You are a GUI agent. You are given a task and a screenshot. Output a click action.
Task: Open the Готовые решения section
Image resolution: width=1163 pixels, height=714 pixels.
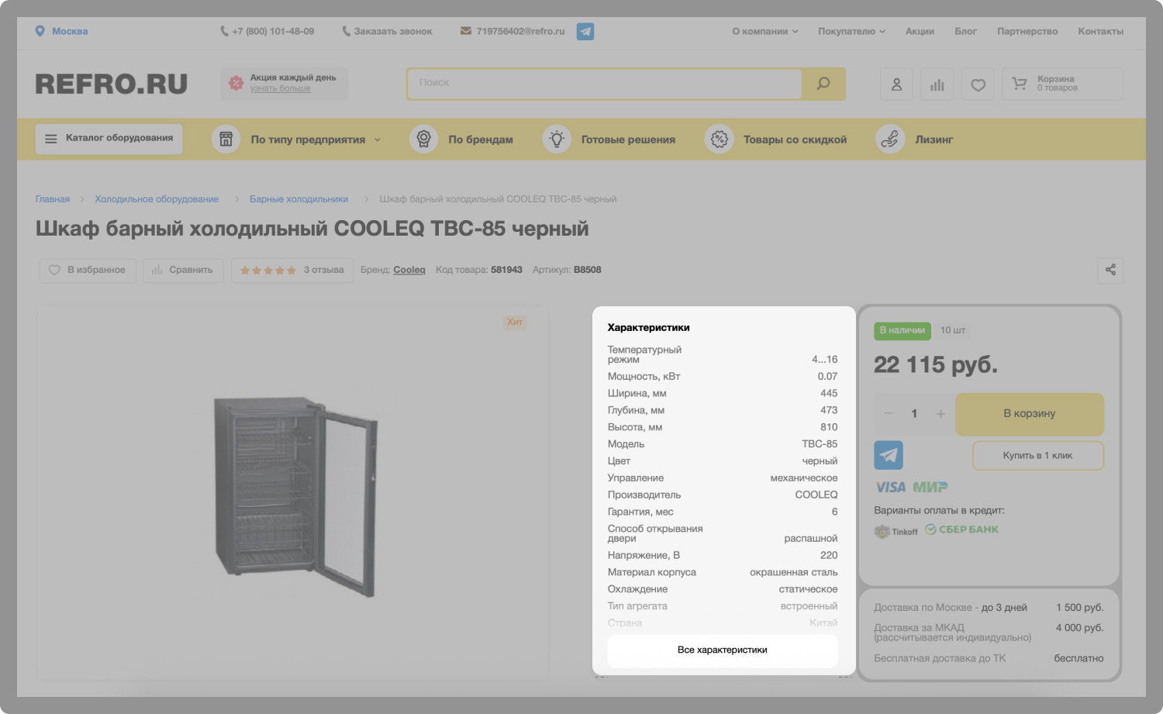pyautogui.click(x=628, y=140)
